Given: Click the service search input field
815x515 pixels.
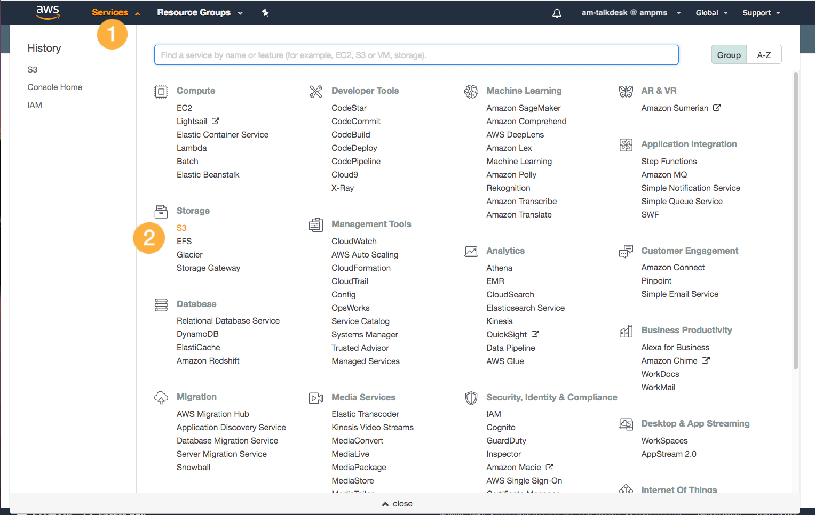Looking at the screenshot, I should (416, 54).
